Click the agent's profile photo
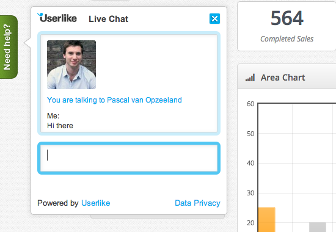336x232 pixels. (71, 65)
